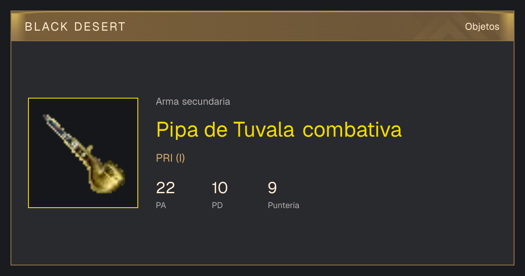Click the golden header banner
Viewport: 525px width, 276px height.
click(262, 26)
